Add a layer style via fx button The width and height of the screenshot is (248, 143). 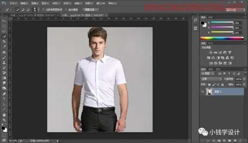coord(214,141)
